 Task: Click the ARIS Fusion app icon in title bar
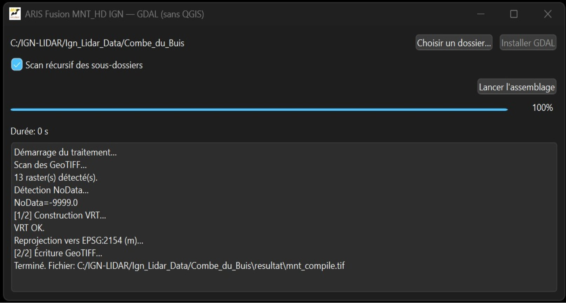click(x=15, y=14)
